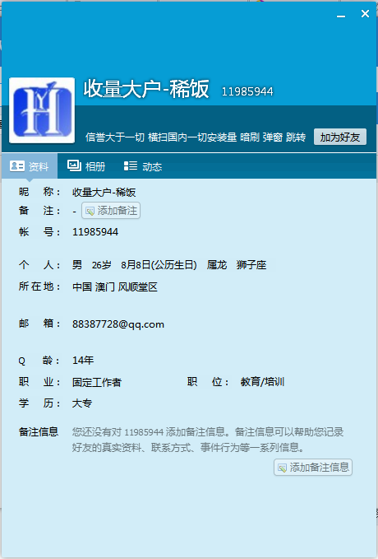The width and height of the screenshot is (378, 559).
Task: Click the 添加备注信息 button
Action: pos(313,468)
